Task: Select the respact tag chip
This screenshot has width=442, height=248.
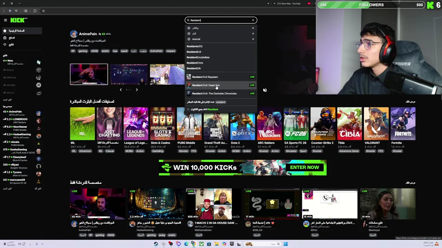Action: point(171,51)
